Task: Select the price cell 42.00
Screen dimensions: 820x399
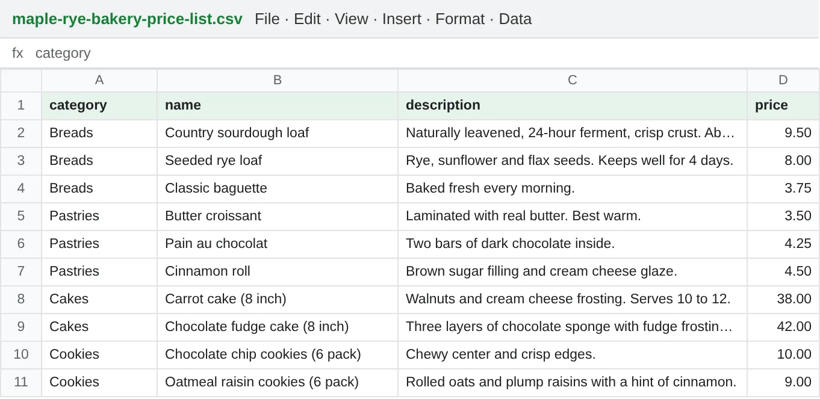Action: point(783,327)
